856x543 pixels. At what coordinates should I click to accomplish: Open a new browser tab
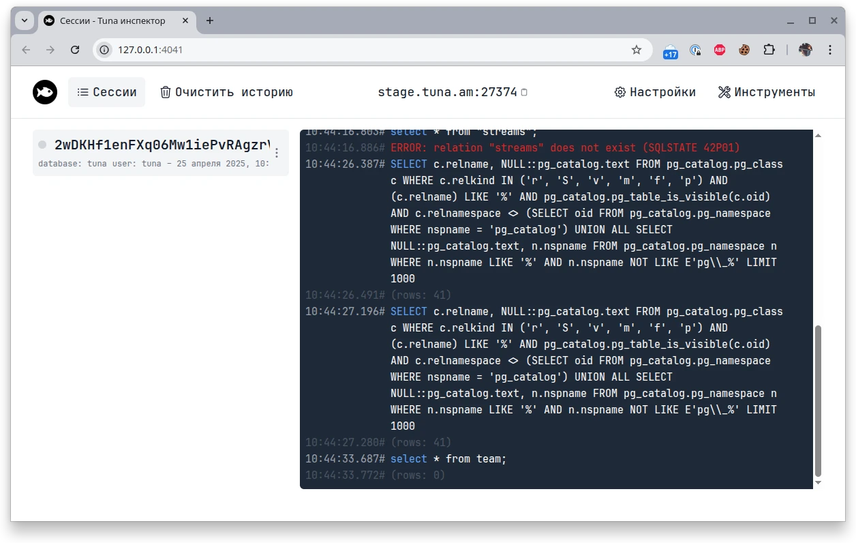210,21
